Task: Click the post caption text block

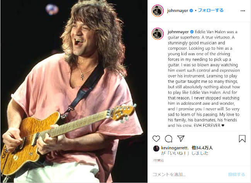Action: [x=204, y=79]
